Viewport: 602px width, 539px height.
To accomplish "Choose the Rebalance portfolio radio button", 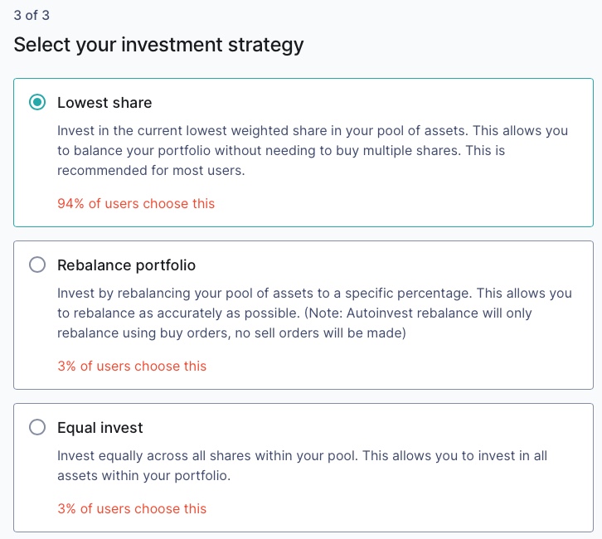I will tap(37, 265).
